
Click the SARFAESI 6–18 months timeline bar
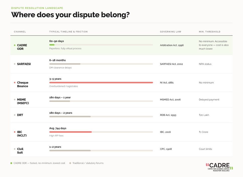(101, 64)
